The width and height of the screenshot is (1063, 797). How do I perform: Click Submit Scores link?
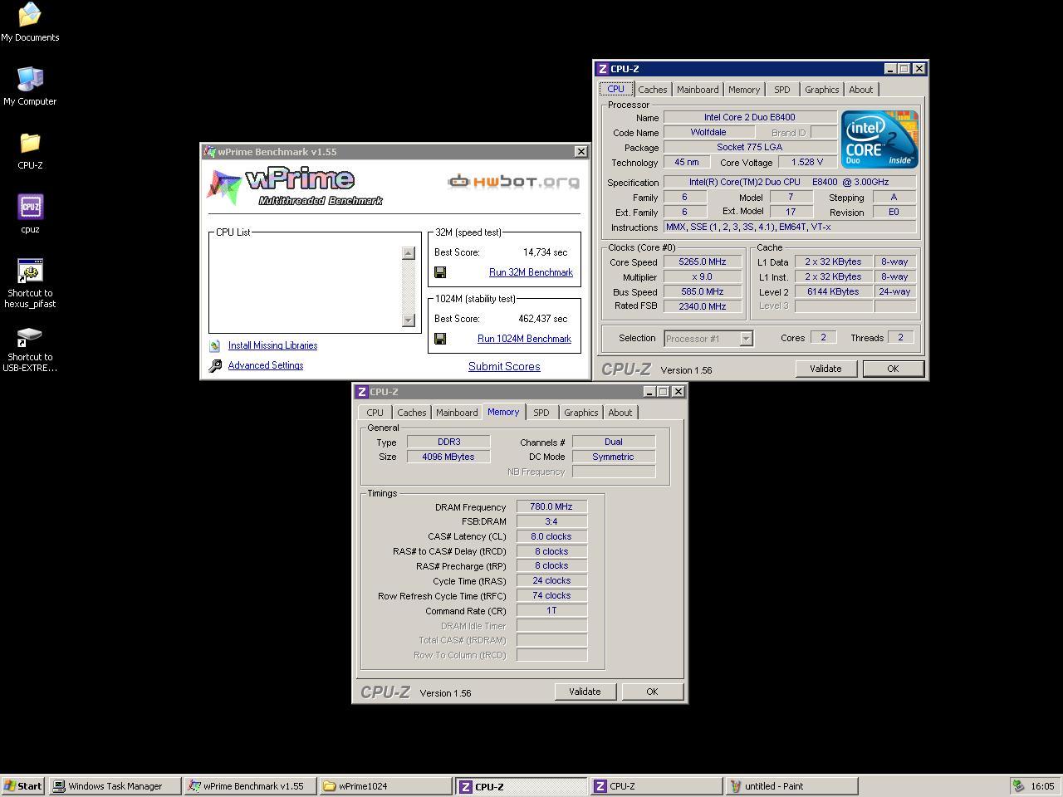pyautogui.click(x=504, y=366)
